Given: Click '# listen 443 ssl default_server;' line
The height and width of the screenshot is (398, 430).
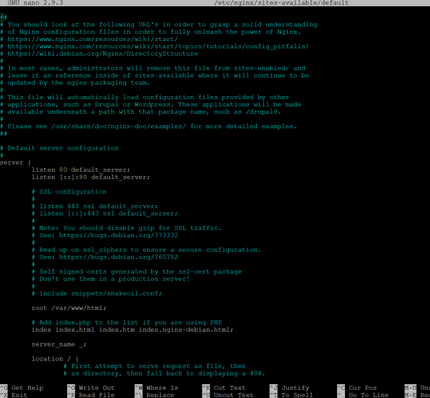Looking at the screenshot, I should (x=95, y=206).
